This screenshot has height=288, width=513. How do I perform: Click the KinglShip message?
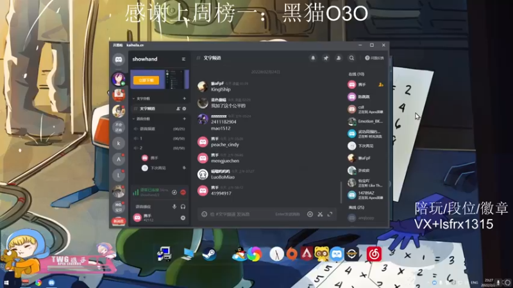(x=221, y=90)
